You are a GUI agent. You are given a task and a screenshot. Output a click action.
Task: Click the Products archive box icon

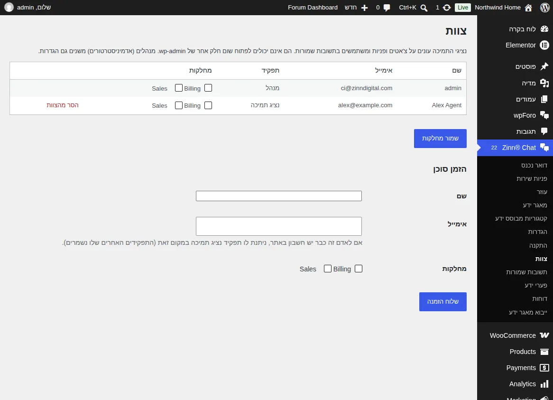[x=544, y=352]
